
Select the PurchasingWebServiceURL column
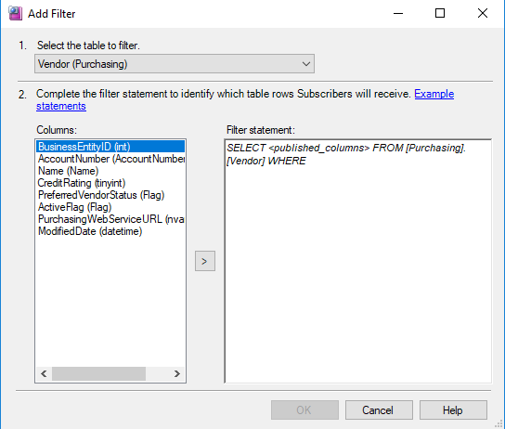110,219
